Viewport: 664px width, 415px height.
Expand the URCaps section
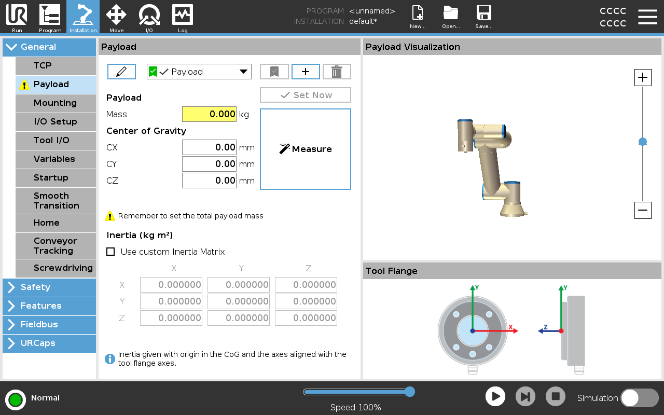click(49, 343)
